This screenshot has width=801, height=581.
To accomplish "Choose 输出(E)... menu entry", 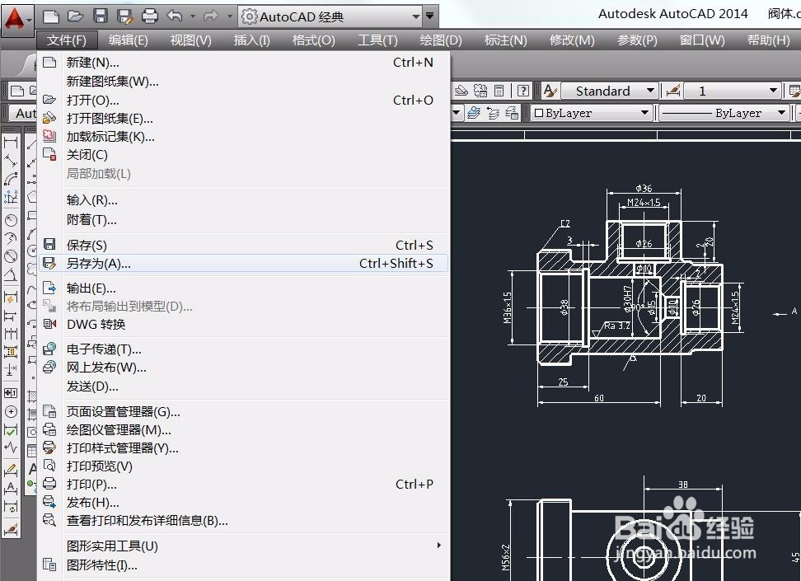I will 243,288.
